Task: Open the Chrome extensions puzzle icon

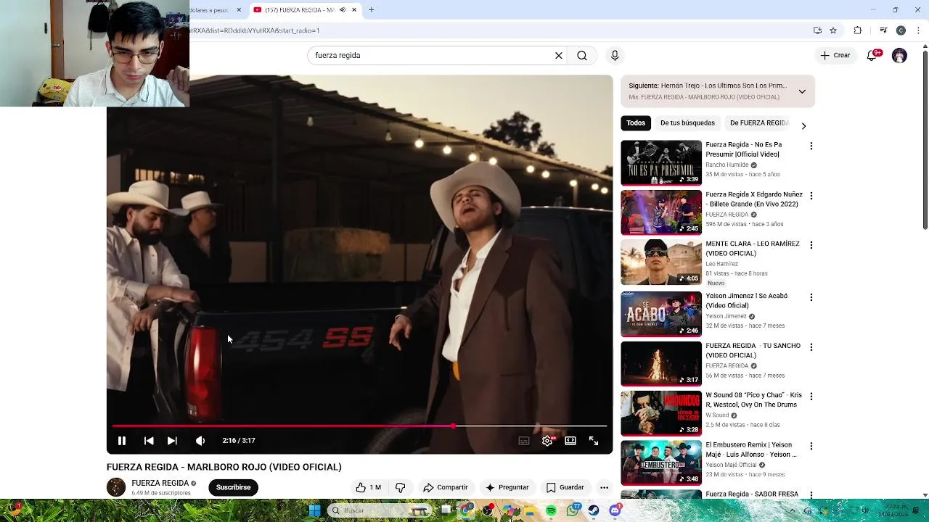Action: tap(858, 30)
